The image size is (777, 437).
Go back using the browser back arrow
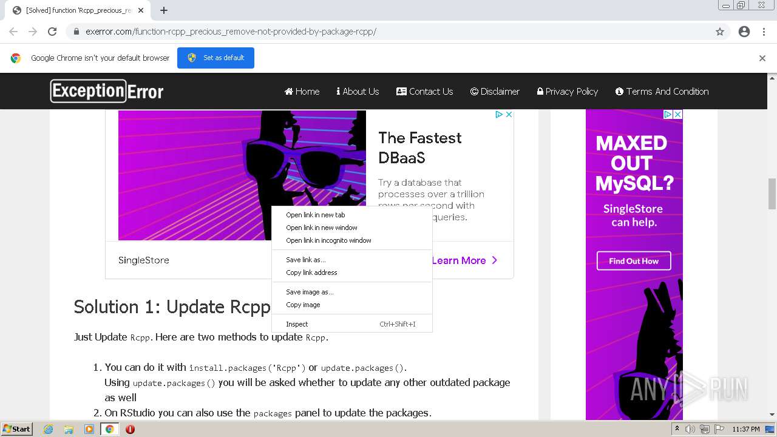point(13,32)
